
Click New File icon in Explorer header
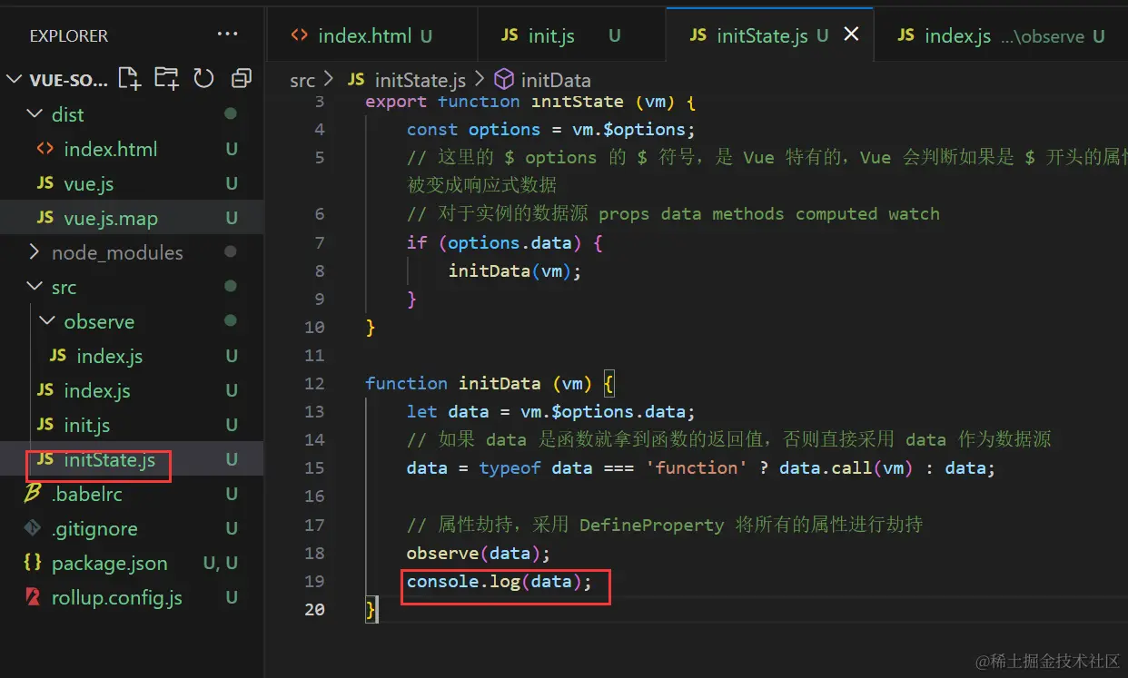(130, 78)
